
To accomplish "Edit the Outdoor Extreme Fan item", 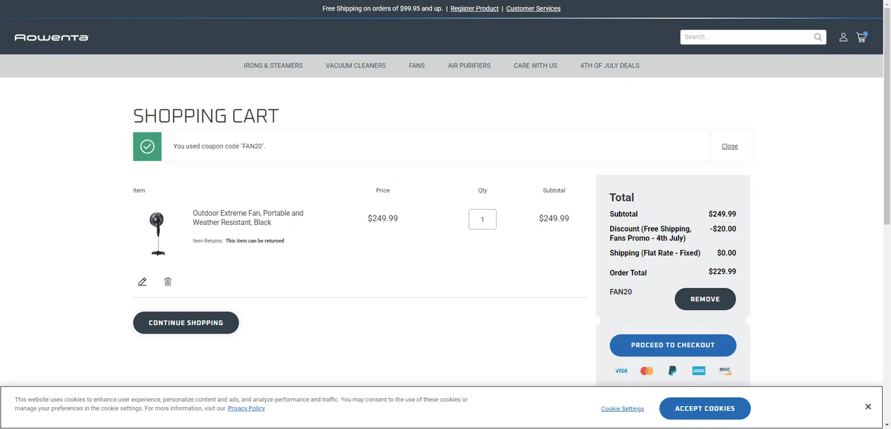I will point(143,282).
